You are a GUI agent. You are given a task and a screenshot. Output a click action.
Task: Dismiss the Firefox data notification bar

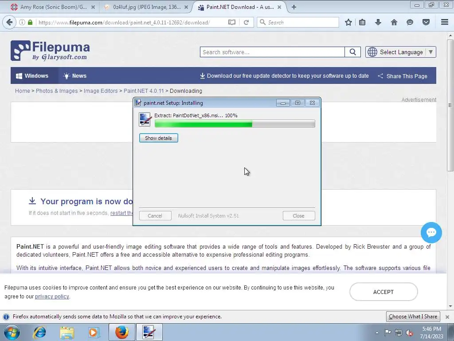point(447,317)
